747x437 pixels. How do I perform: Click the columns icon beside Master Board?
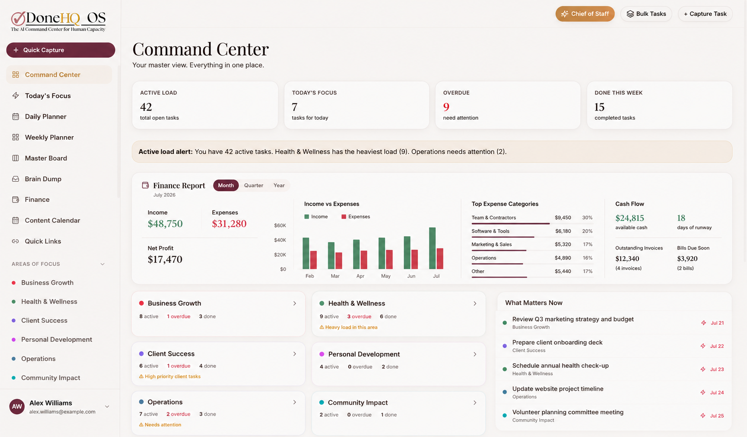click(15, 158)
